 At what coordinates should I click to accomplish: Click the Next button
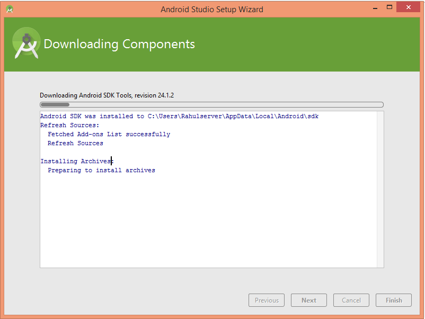pyautogui.click(x=309, y=300)
